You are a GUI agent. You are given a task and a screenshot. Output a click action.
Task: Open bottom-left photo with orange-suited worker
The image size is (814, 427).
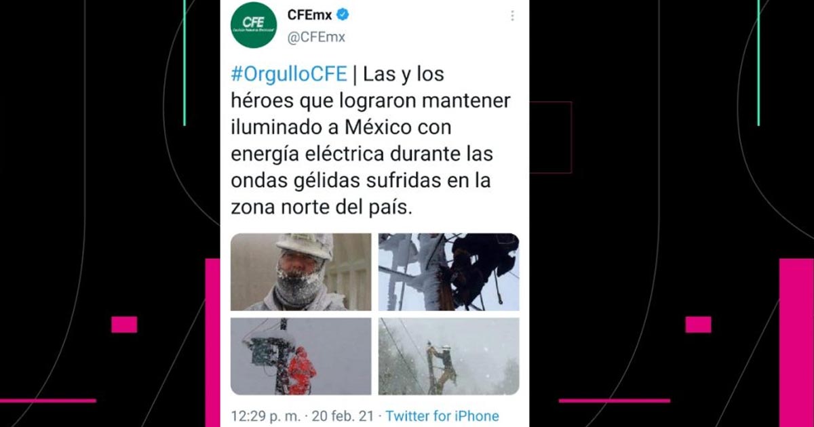[x=301, y=357]
